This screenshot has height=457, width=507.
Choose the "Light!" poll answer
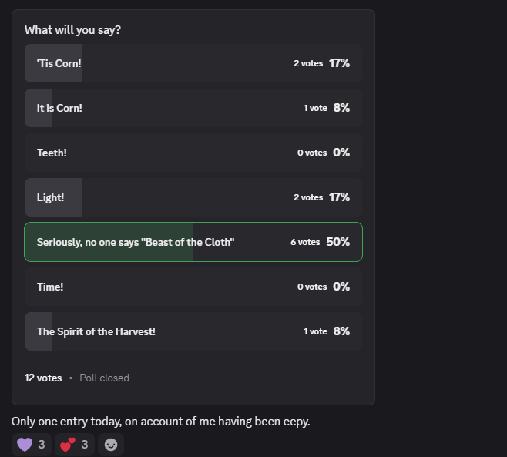[193, 197]
